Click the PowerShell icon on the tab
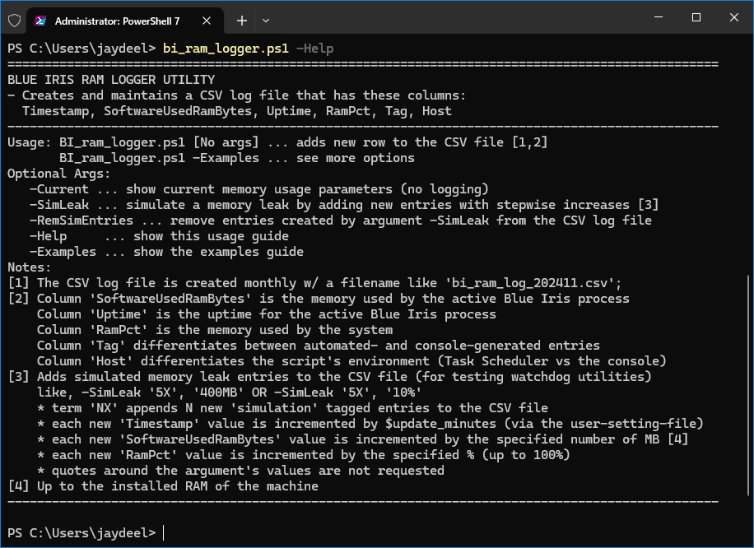754x548 pixels. click(40, 21)
